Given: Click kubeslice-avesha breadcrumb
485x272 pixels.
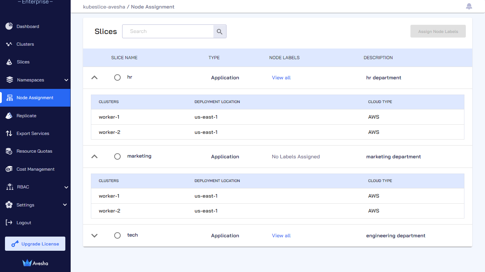Looking at the screenshot, I should (x=104, y=7).
